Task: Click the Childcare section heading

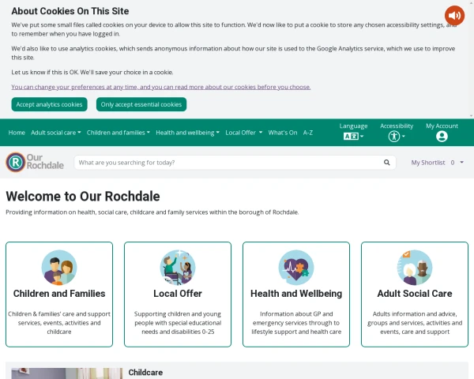Action: click(145, 373)
